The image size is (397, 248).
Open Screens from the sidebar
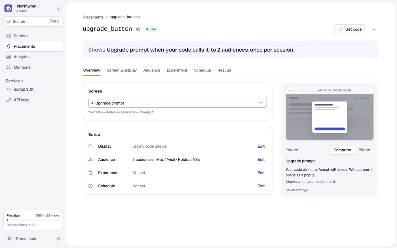33,36
